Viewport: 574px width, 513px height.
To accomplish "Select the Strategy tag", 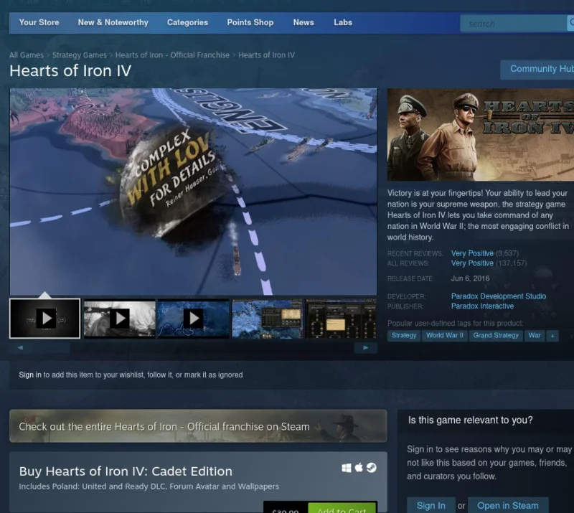I will point(404,335).
